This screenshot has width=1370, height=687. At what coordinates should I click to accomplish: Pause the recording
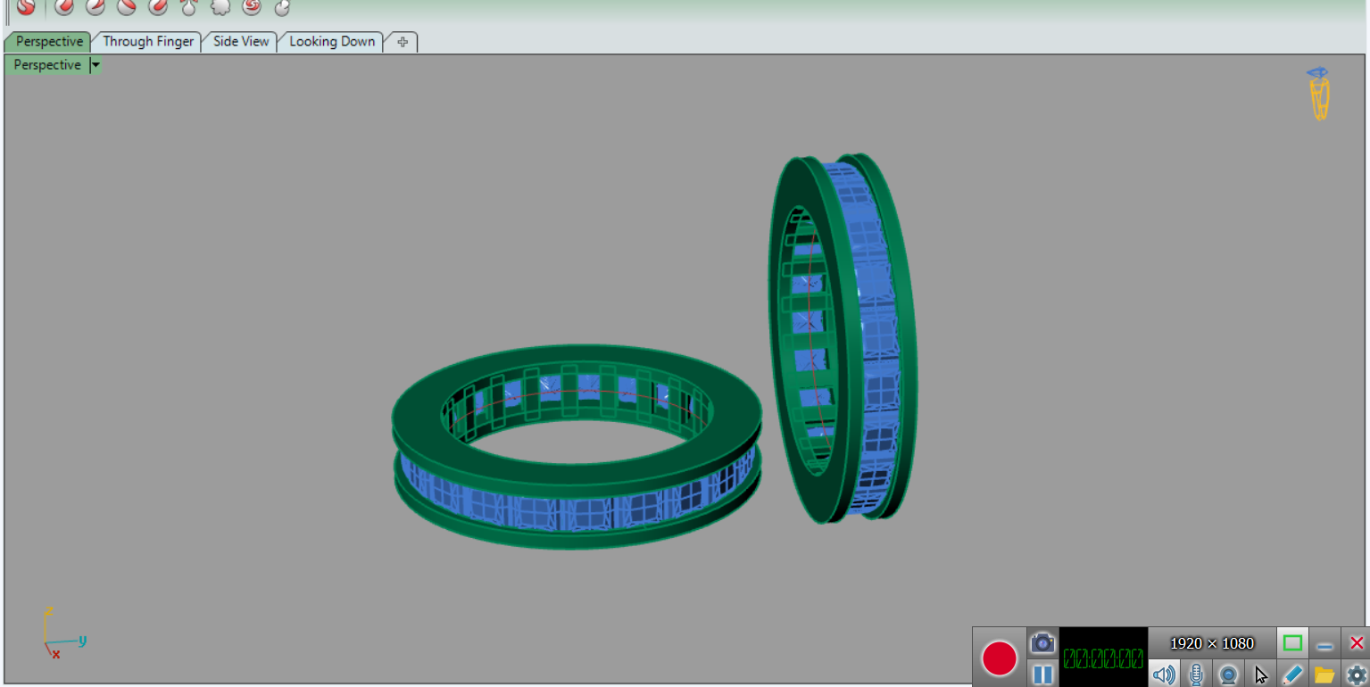[x=1042, y=674]
